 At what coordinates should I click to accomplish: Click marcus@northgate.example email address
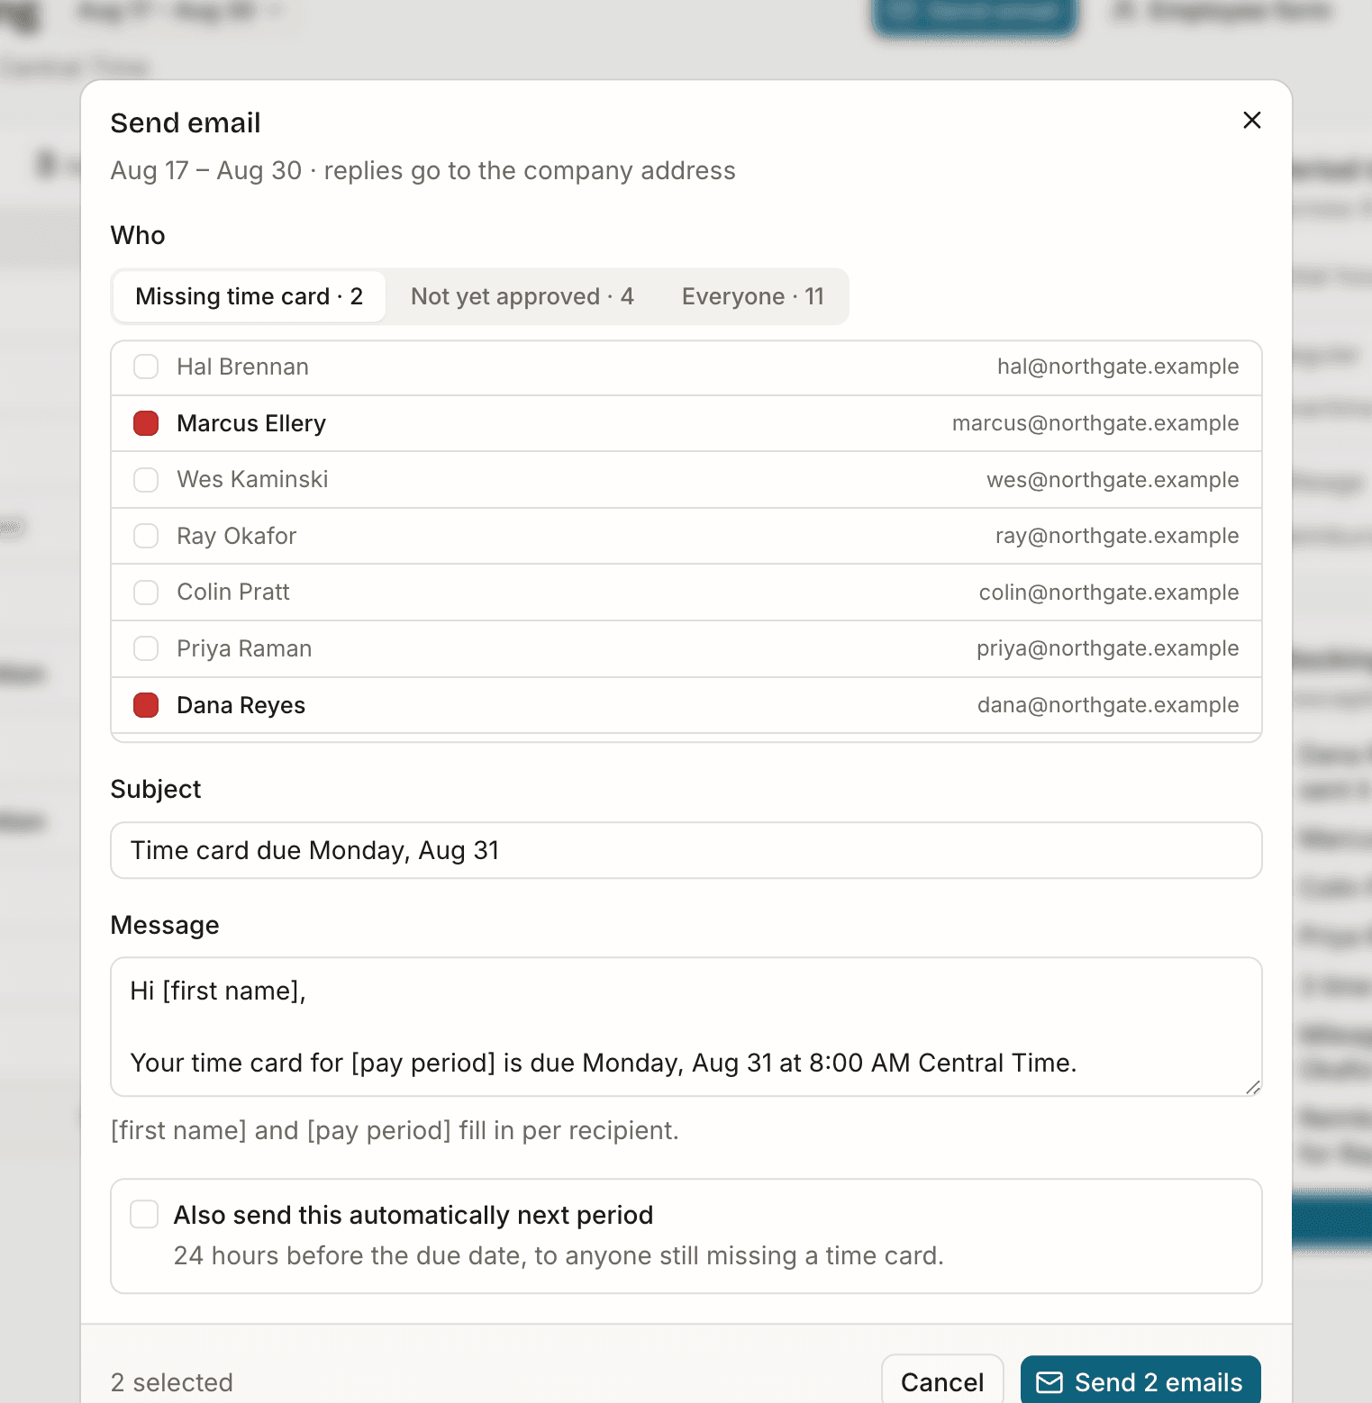point(1095,423)
